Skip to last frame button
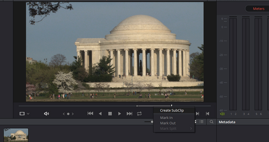This screenshot has height=142, width=269. coord(129,114)
